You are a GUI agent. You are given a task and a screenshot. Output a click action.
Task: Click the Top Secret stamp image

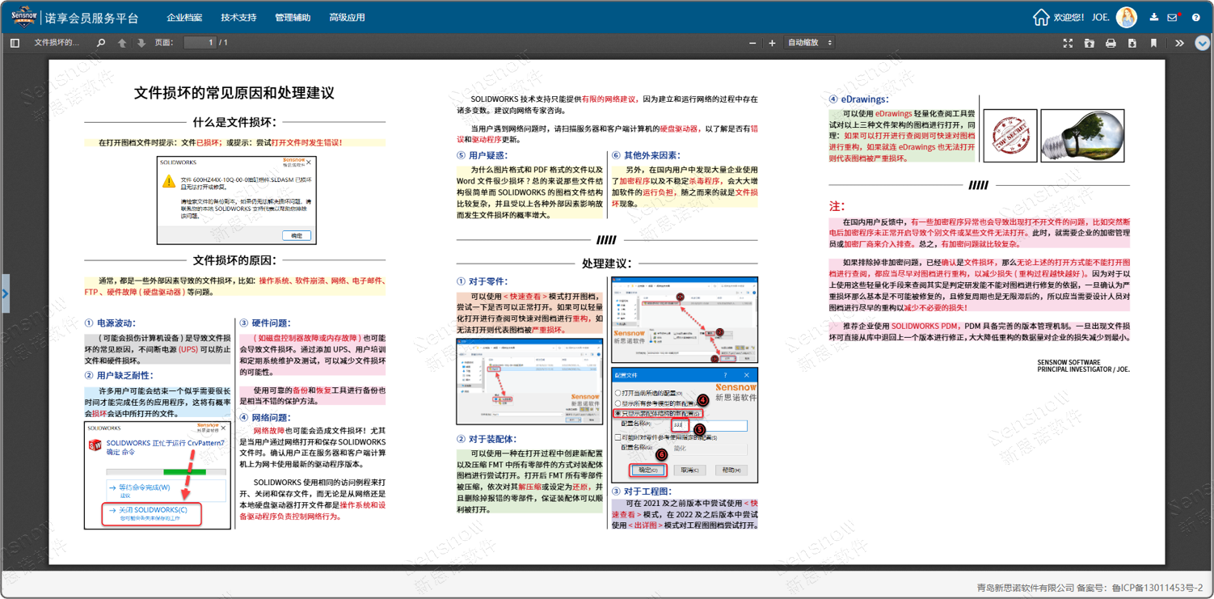[1010, 136]
